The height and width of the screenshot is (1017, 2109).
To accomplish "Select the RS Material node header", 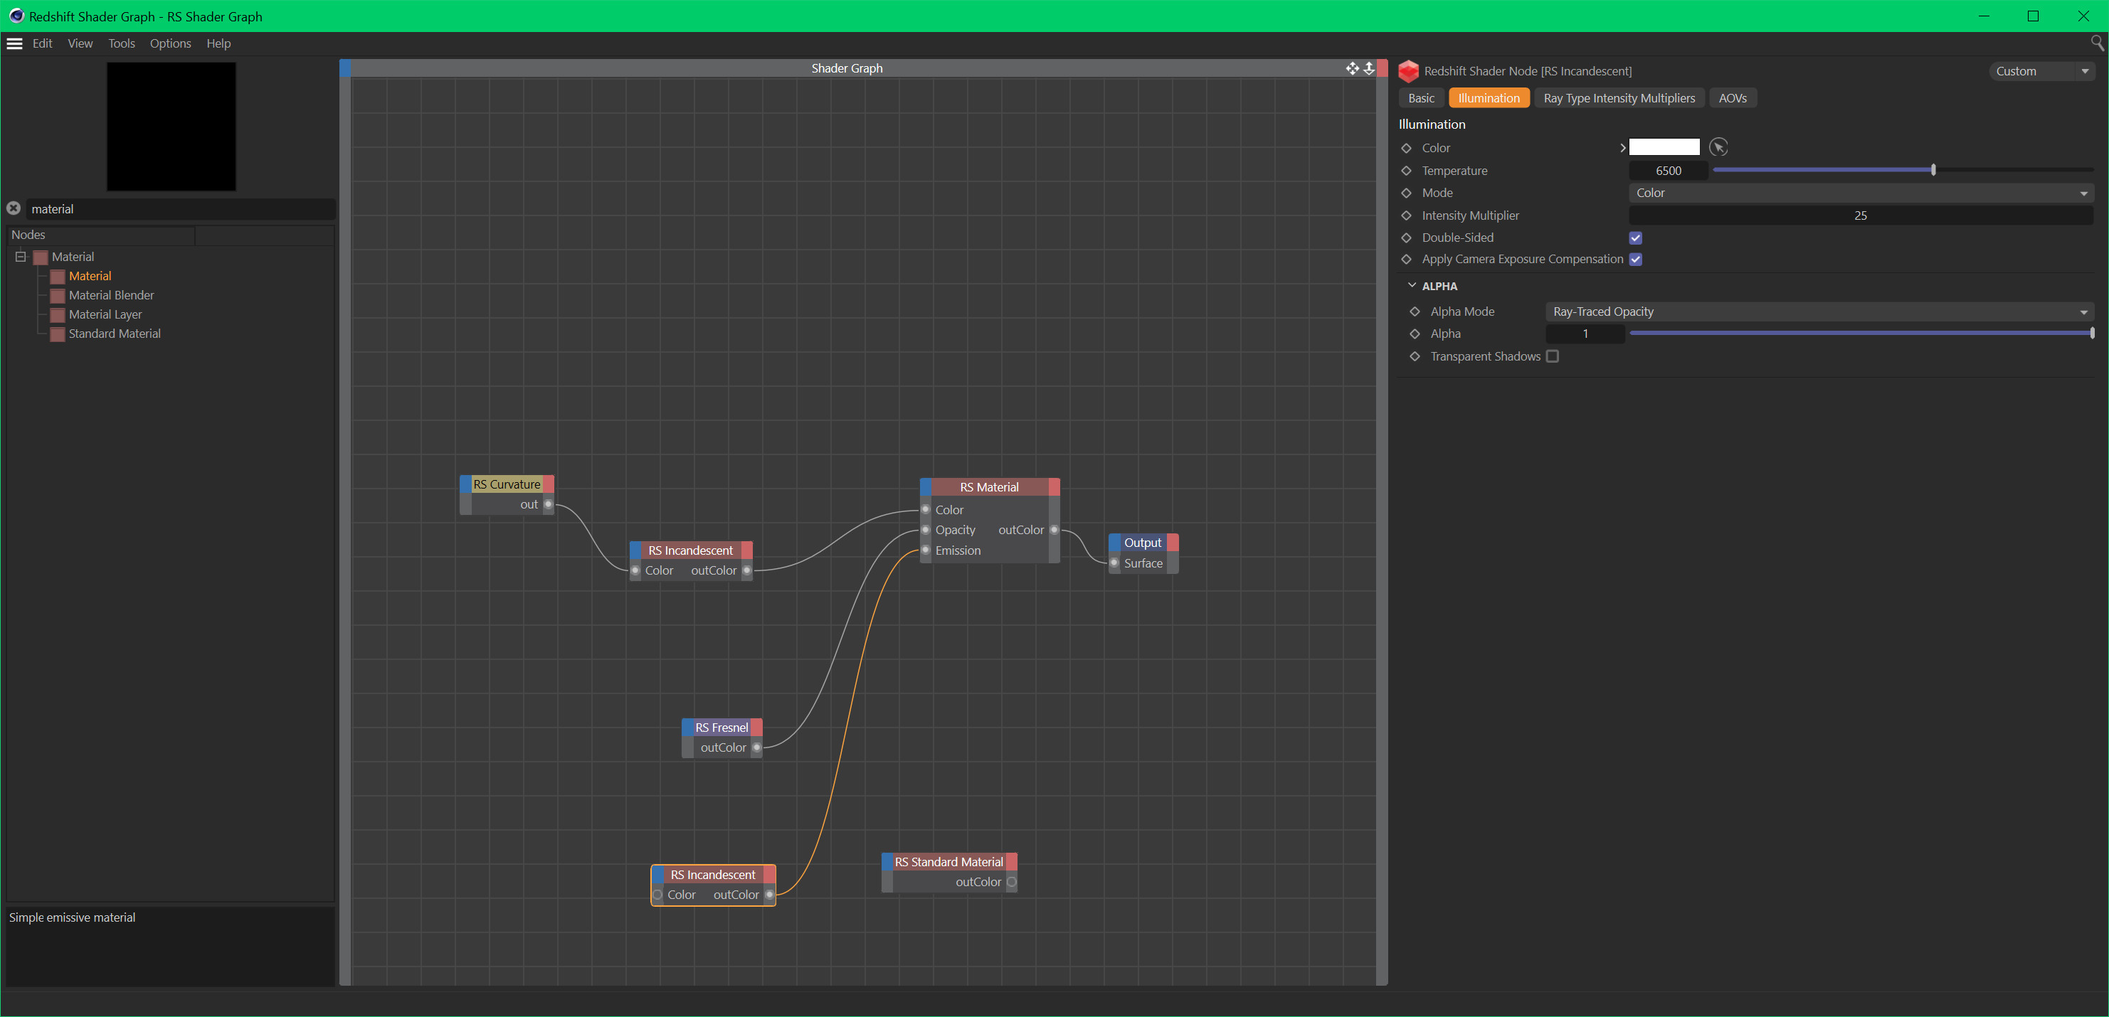I will 989,487.
